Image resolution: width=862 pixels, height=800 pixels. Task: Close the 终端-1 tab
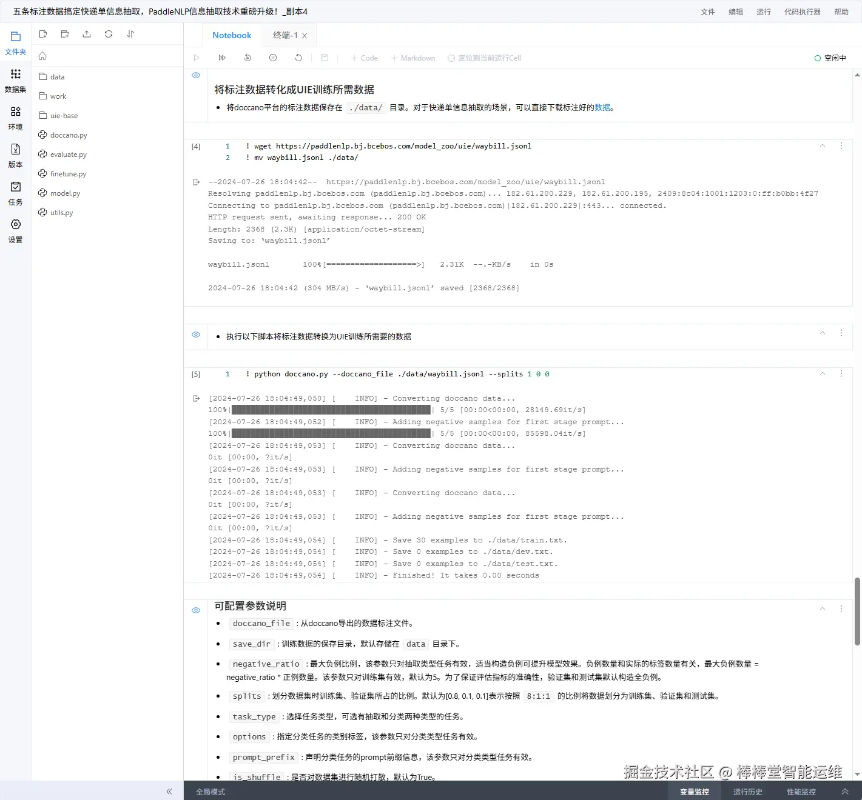(305, 36)
